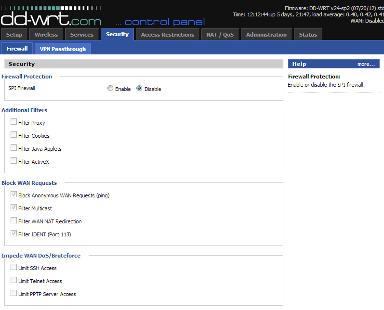Switch to VPN Passthrough sub-tab
384x310 pixels.
63,49
